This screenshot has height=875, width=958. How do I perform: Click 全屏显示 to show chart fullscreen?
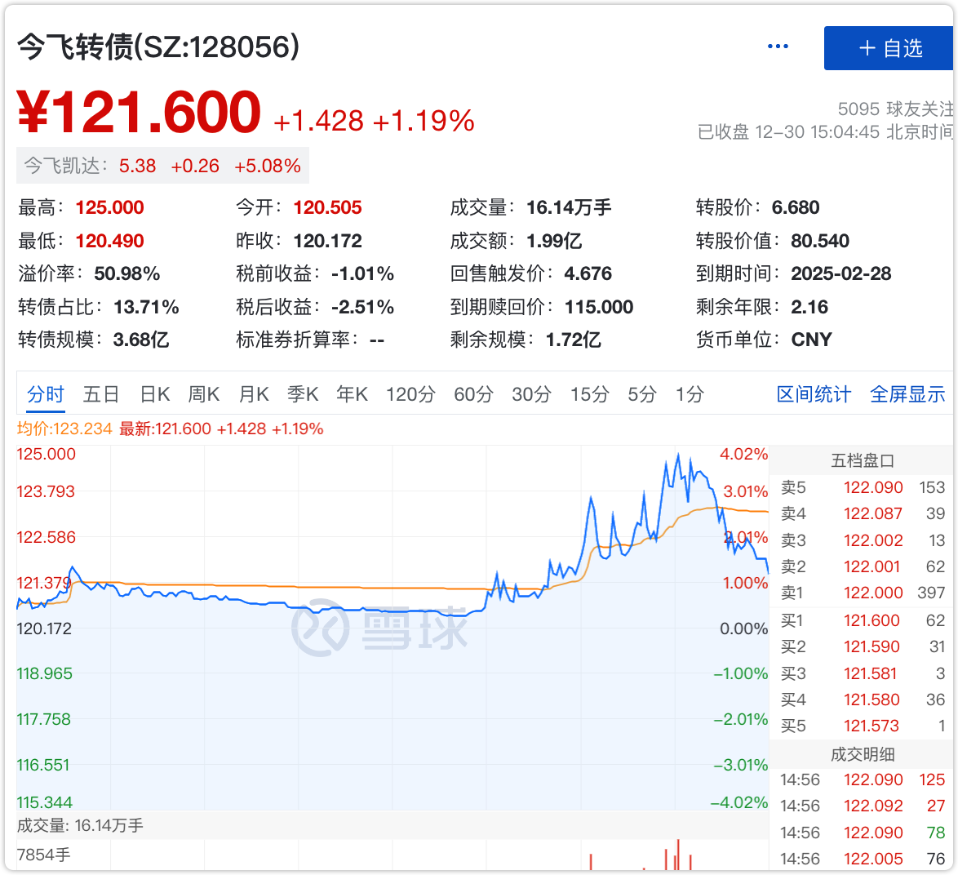point(907,395)
